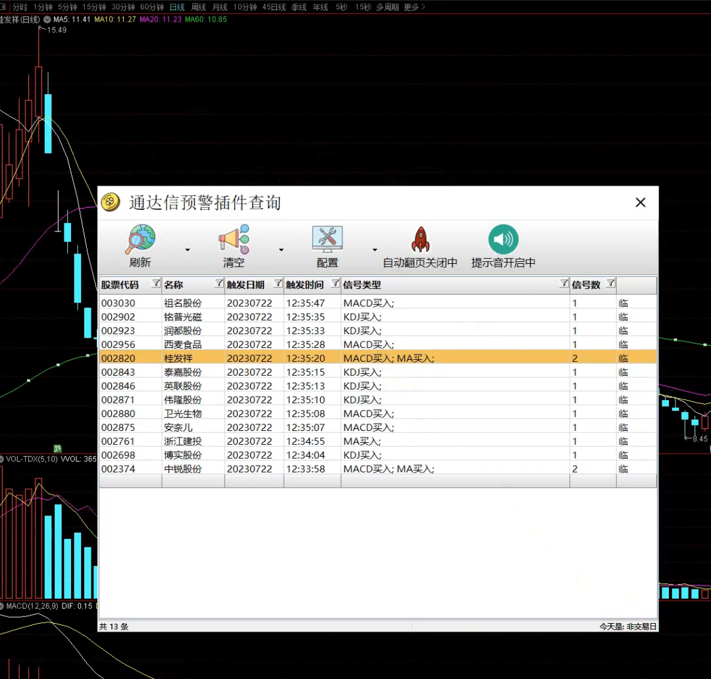711x679 pixels.
Task: Click the Refresh (刷新) globe icon
Action: coord(140,239)
